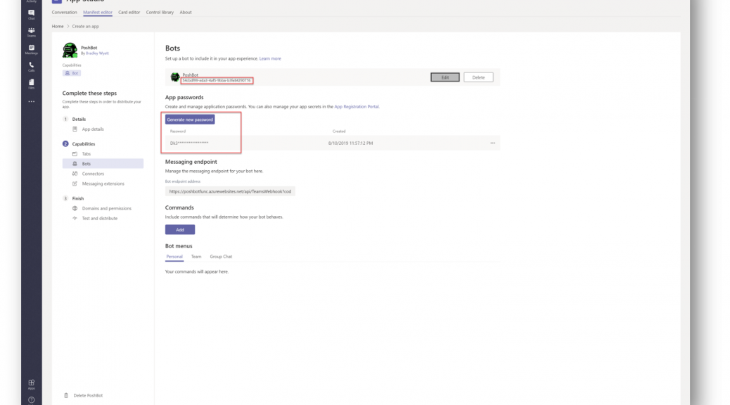Click Generate new password button
730x405 pixels.
tap(190, 120)
